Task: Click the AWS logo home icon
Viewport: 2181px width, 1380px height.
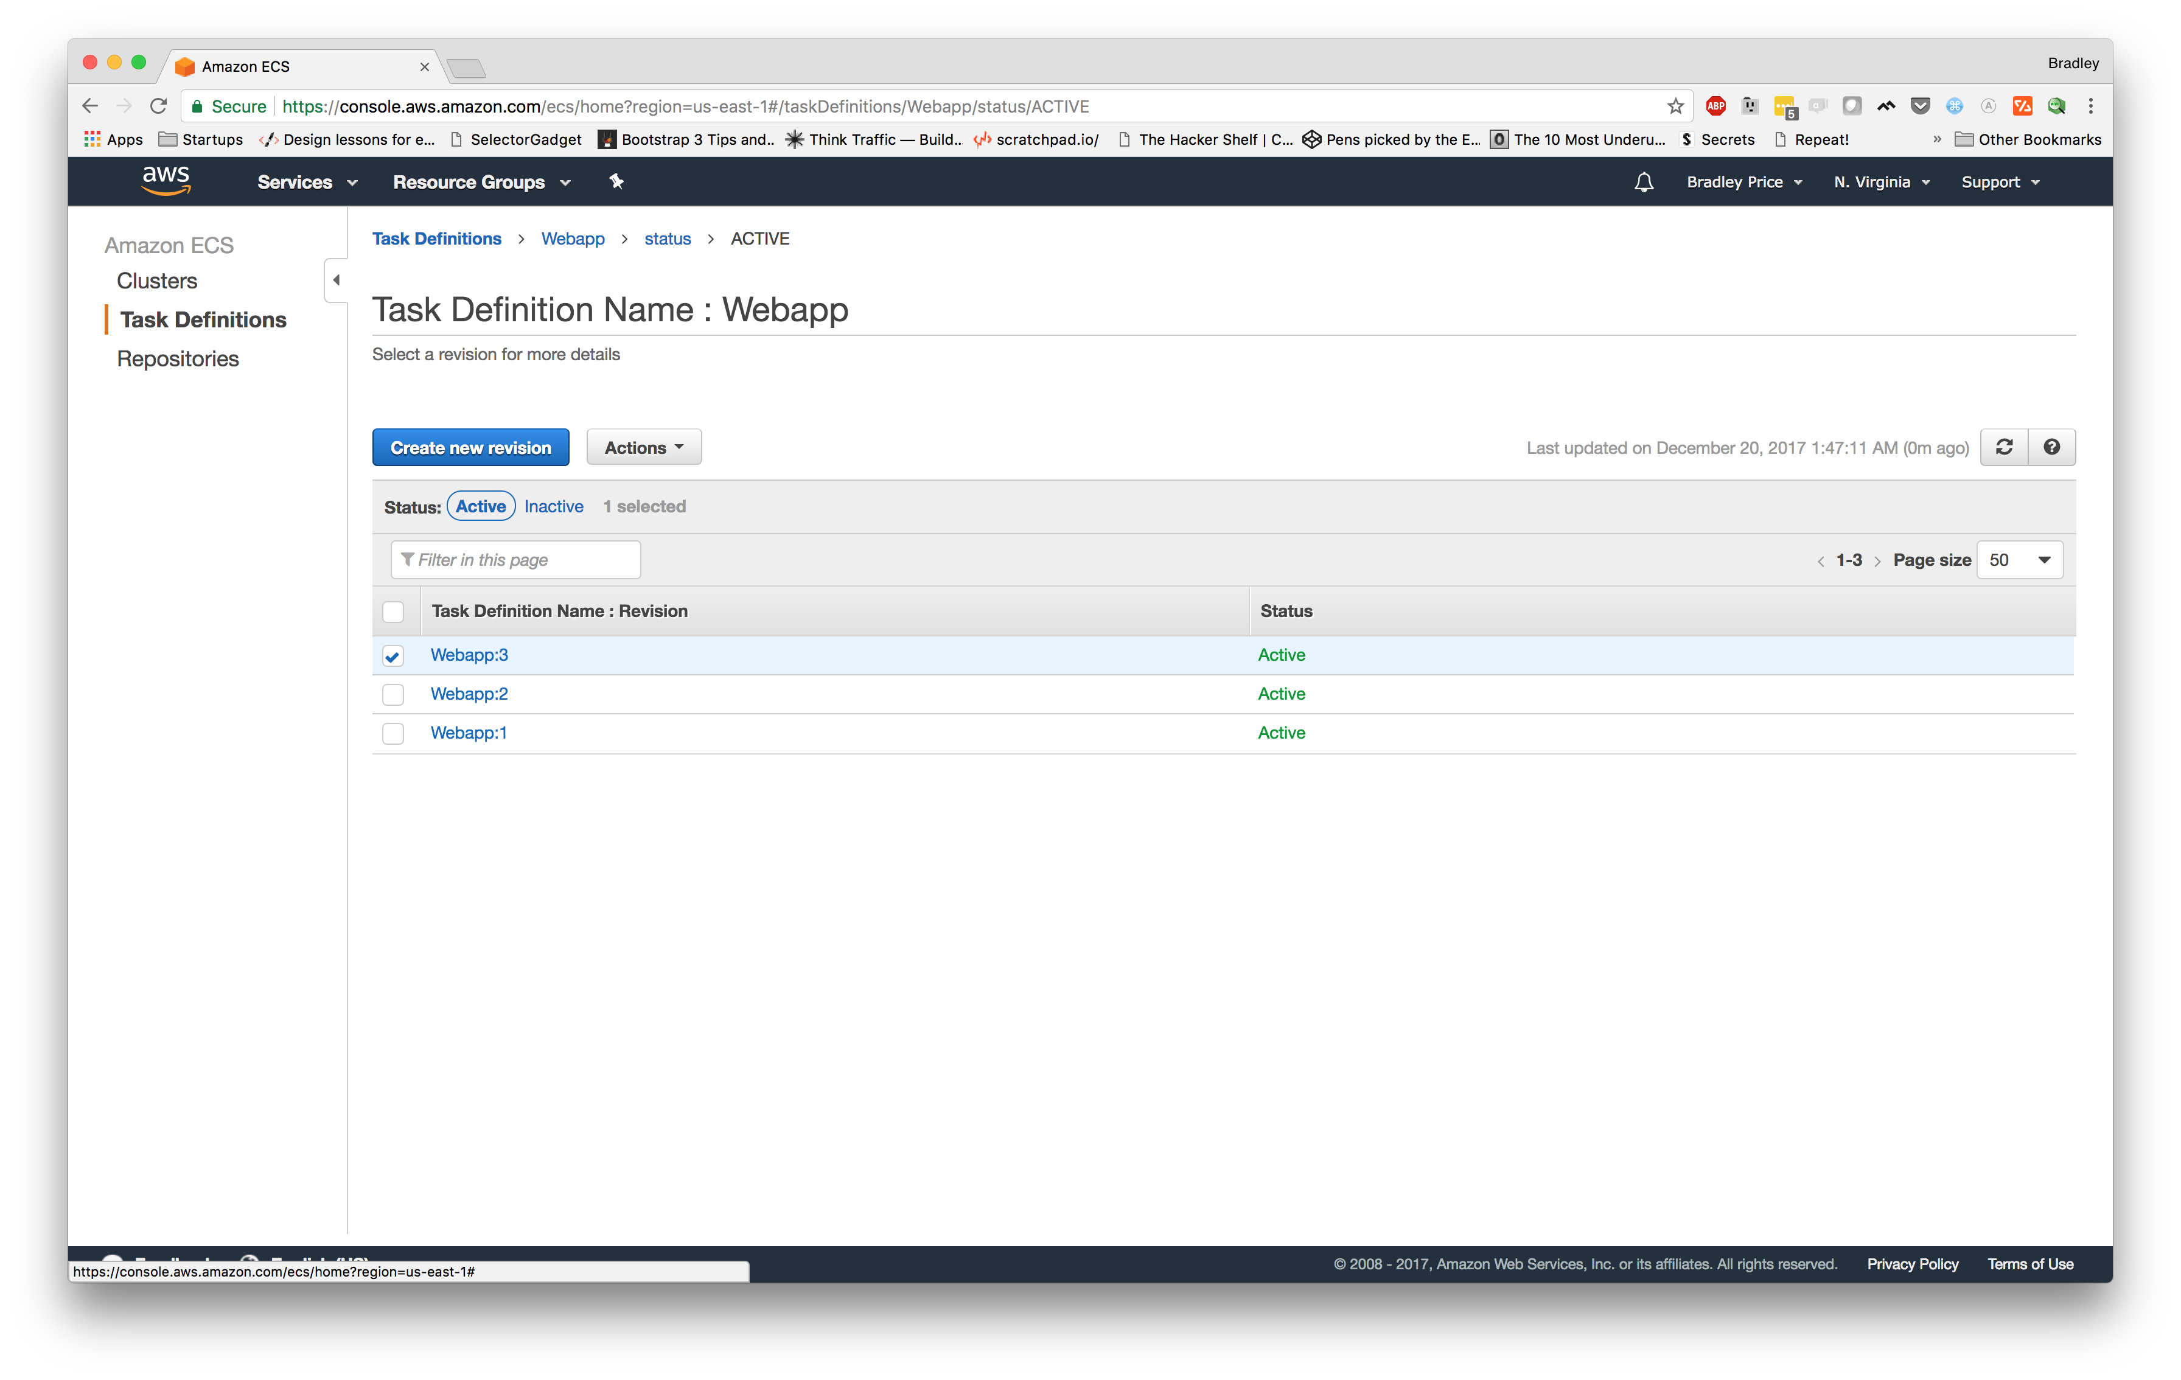Action: click(166, 180)
